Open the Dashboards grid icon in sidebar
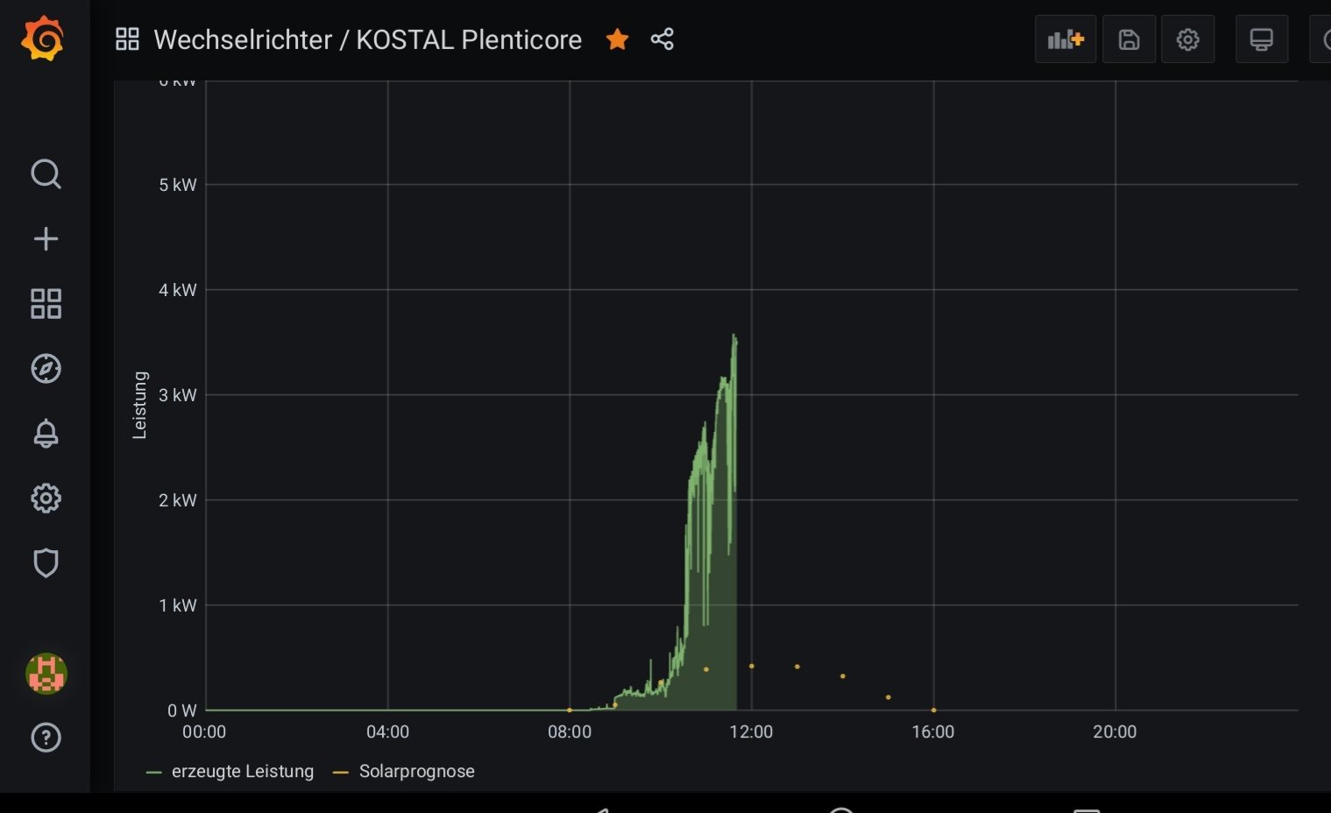The image size is (1331, 813). 46,304
